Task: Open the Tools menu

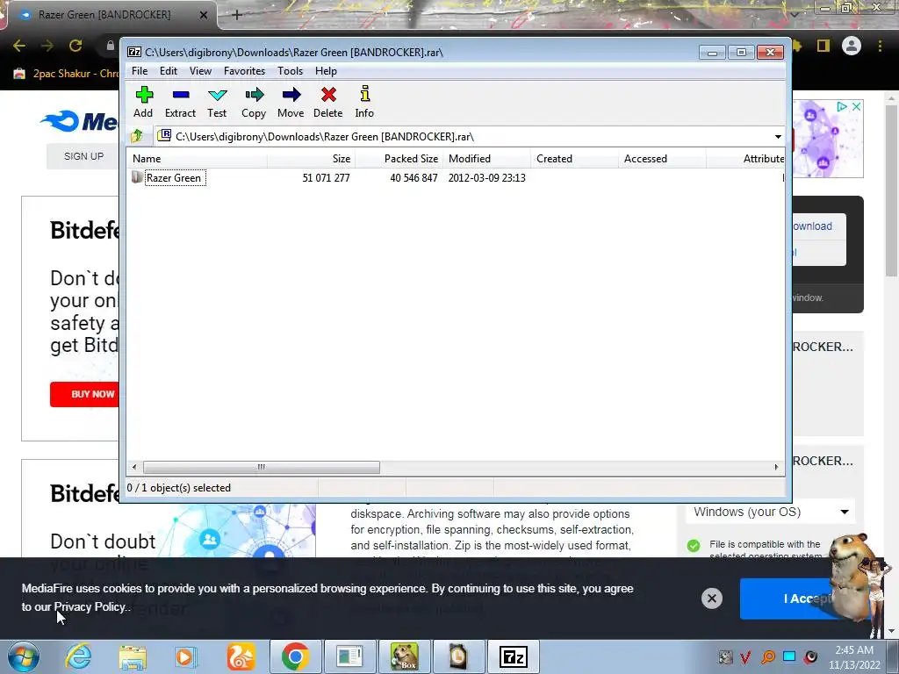Action: [x=290, y=71]
